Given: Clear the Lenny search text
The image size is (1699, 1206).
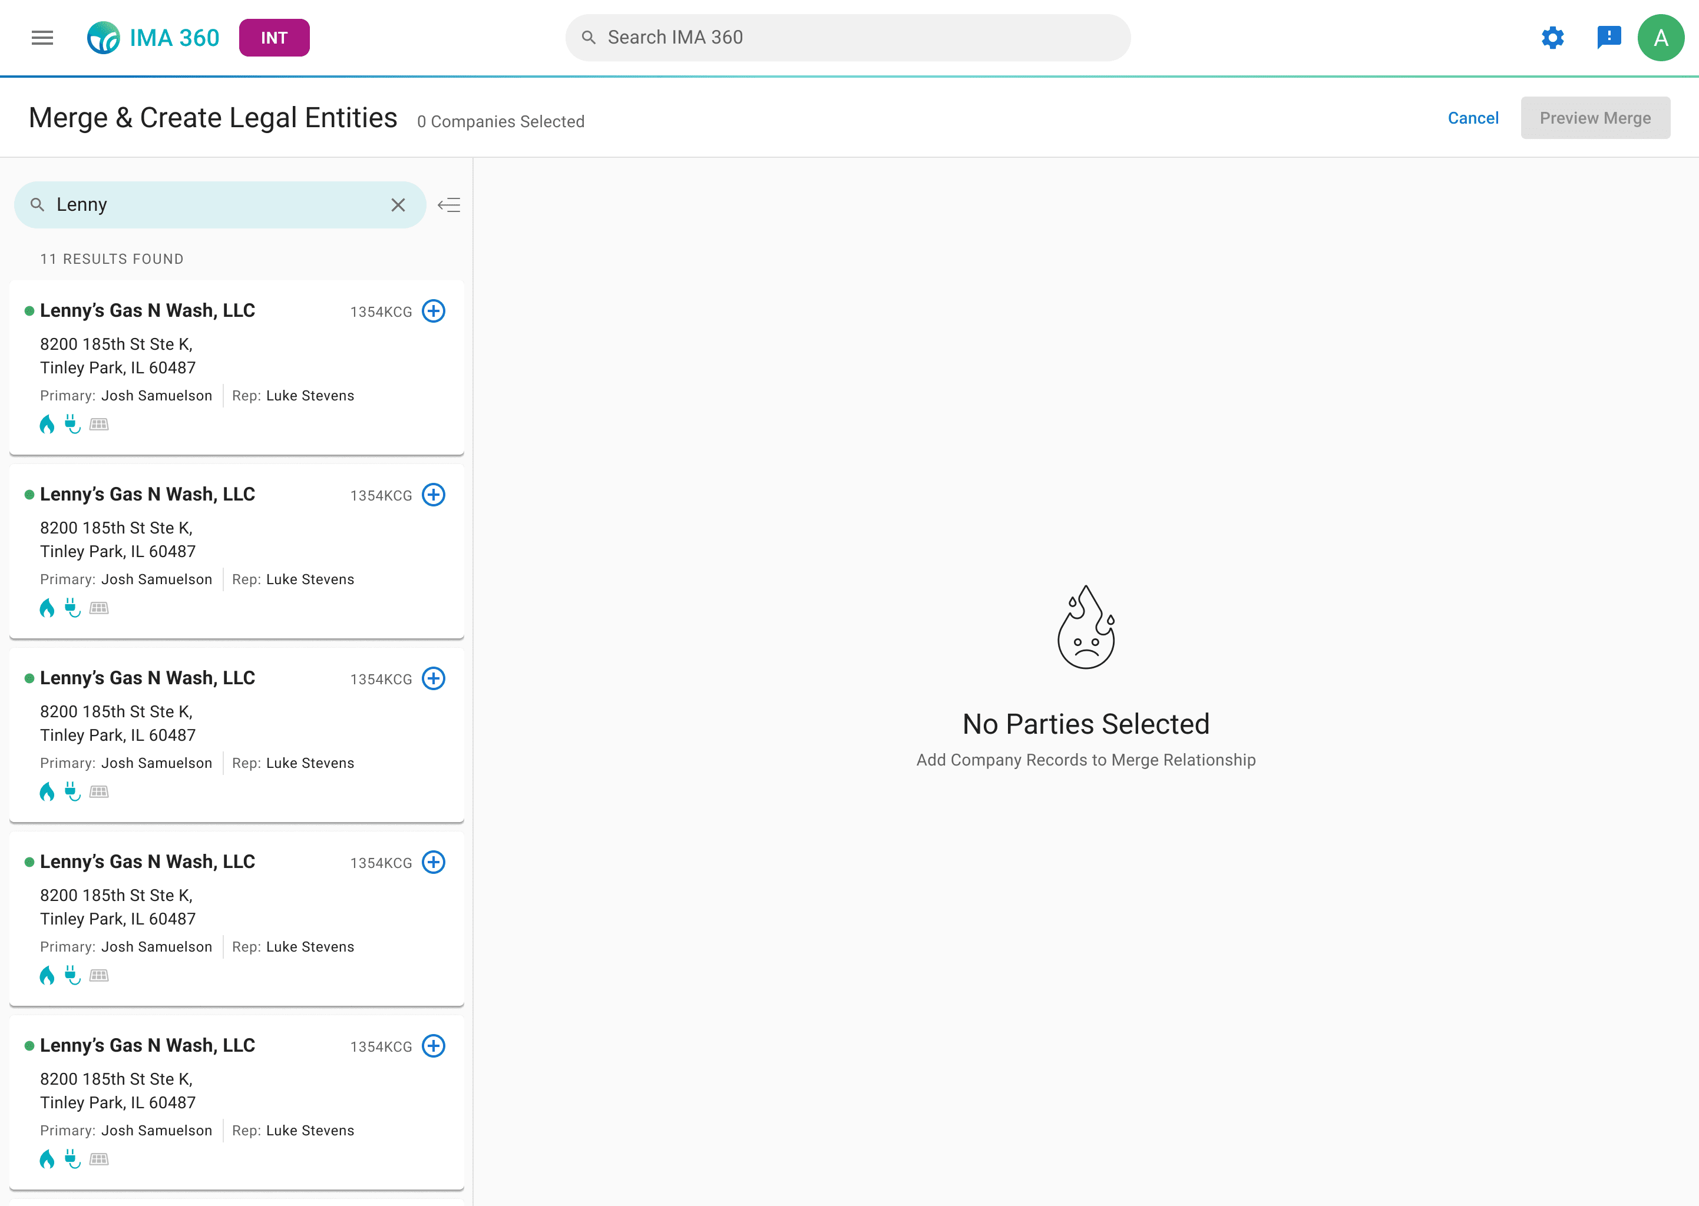Looking at the screenshot, I should 398,205.
